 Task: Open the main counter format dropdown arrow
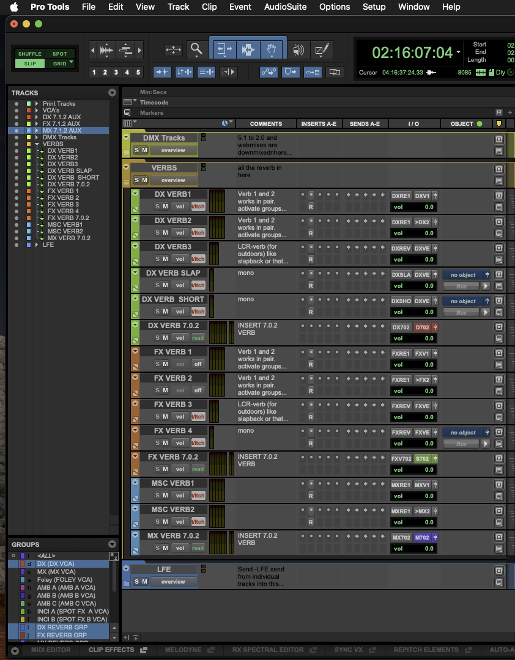coord(458,52)
